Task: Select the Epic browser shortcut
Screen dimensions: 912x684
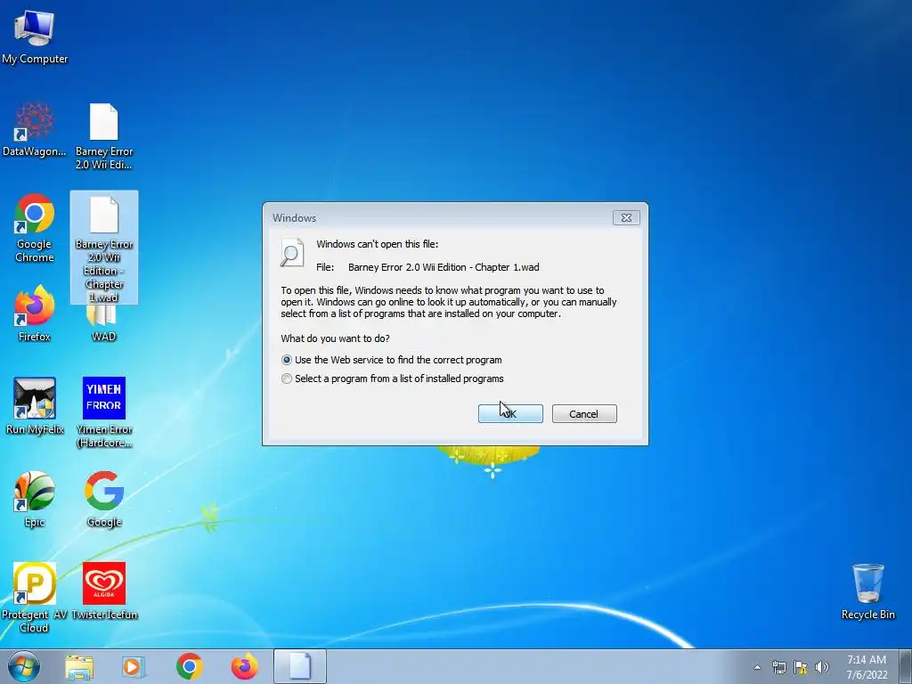Action: [35, 499]
